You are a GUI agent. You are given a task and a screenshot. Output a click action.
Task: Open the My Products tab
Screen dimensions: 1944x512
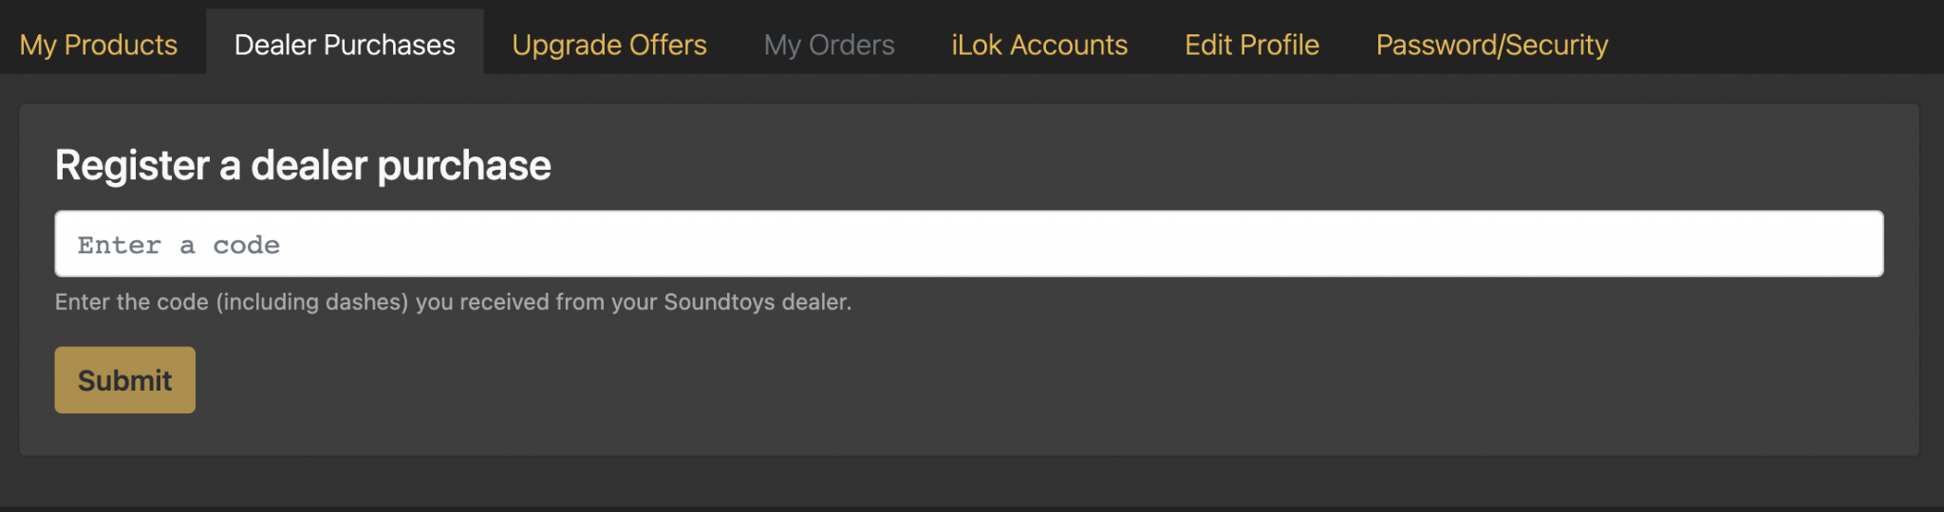[99, 45]
